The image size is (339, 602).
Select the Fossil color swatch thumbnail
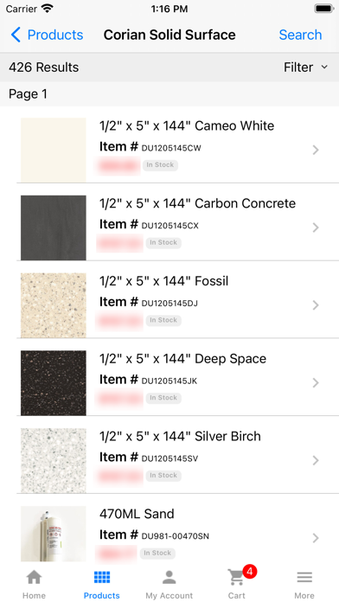[54, 305]
